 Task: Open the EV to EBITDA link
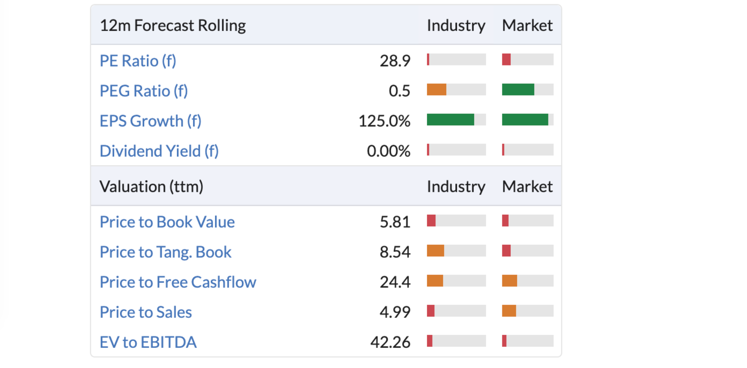pos(148,342)
